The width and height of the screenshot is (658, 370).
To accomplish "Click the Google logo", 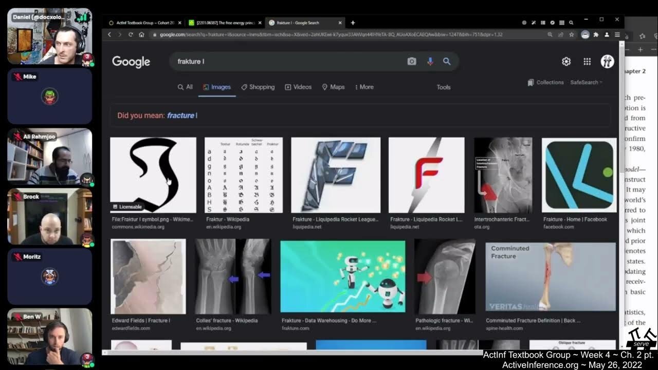I will (x=131, y=62).
